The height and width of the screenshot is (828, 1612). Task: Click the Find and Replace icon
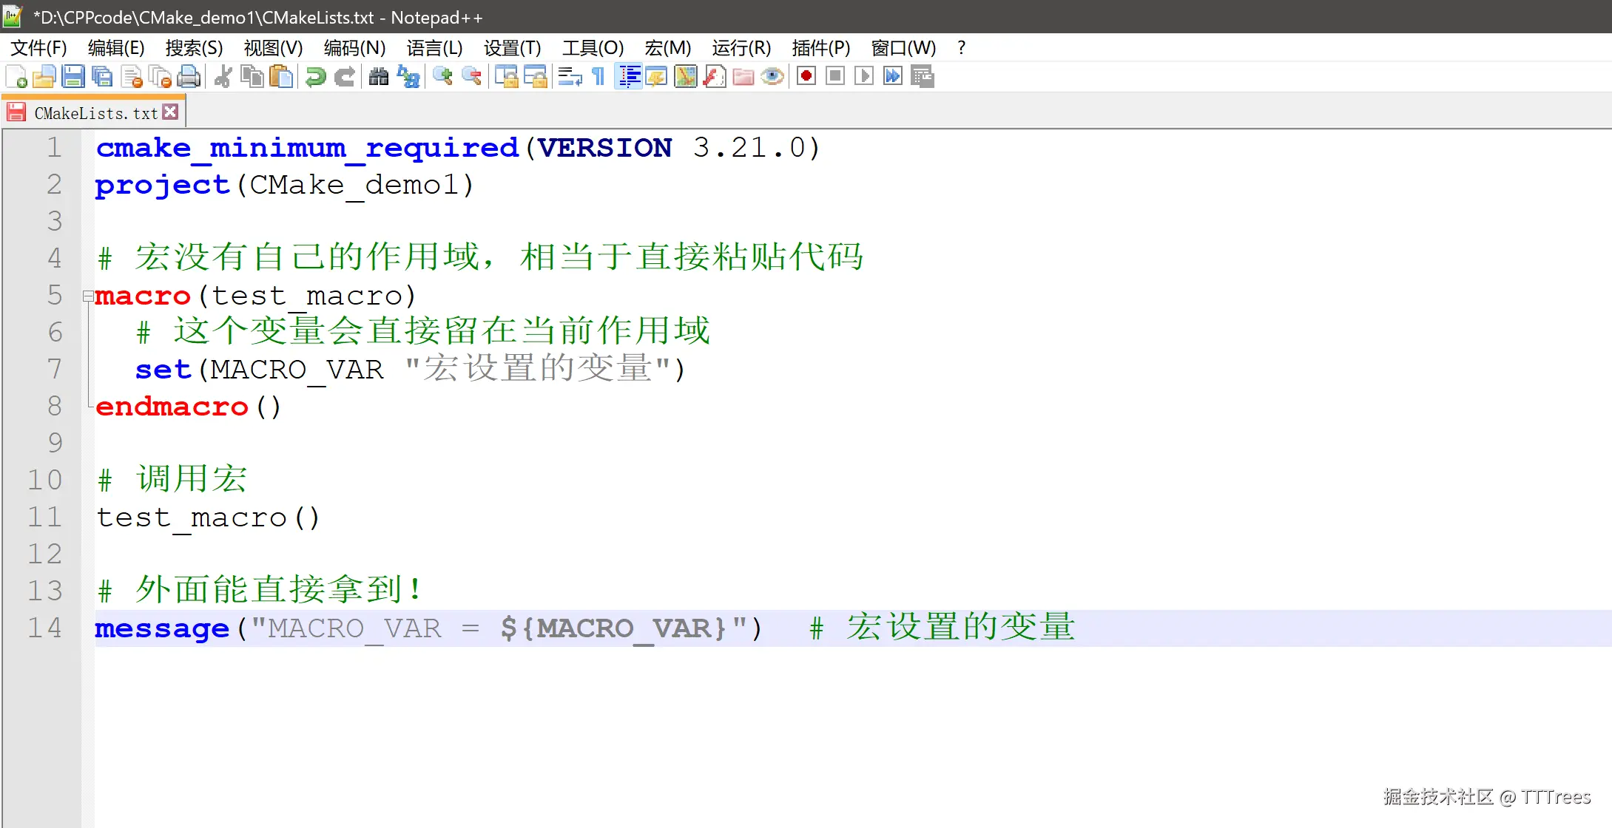408,76
